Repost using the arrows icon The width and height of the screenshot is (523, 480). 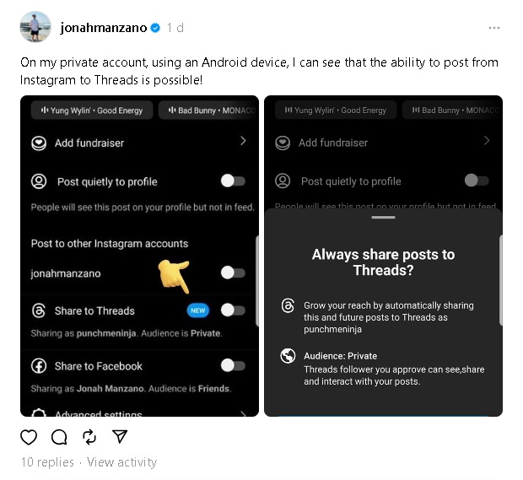pyautogui.click(x=89, y=436)
